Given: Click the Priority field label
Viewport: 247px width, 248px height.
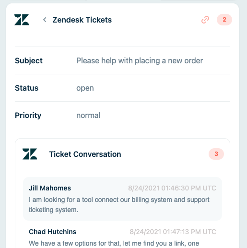Looking at the screenshot, I should pos(28,116).
